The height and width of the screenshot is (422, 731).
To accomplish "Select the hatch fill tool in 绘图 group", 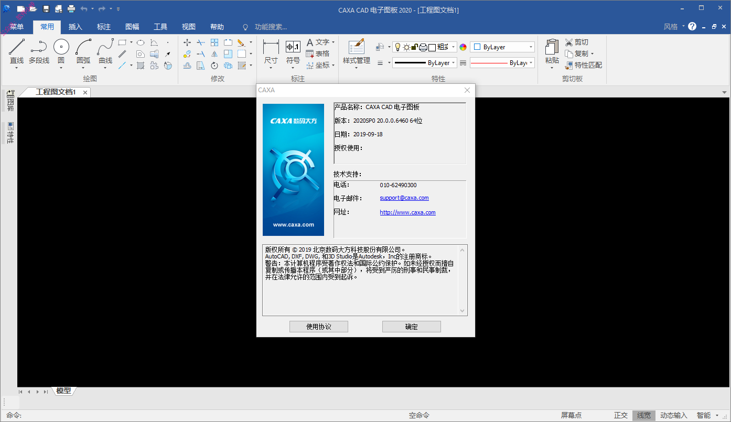I will pyautogui.click(x=141, y=66).
